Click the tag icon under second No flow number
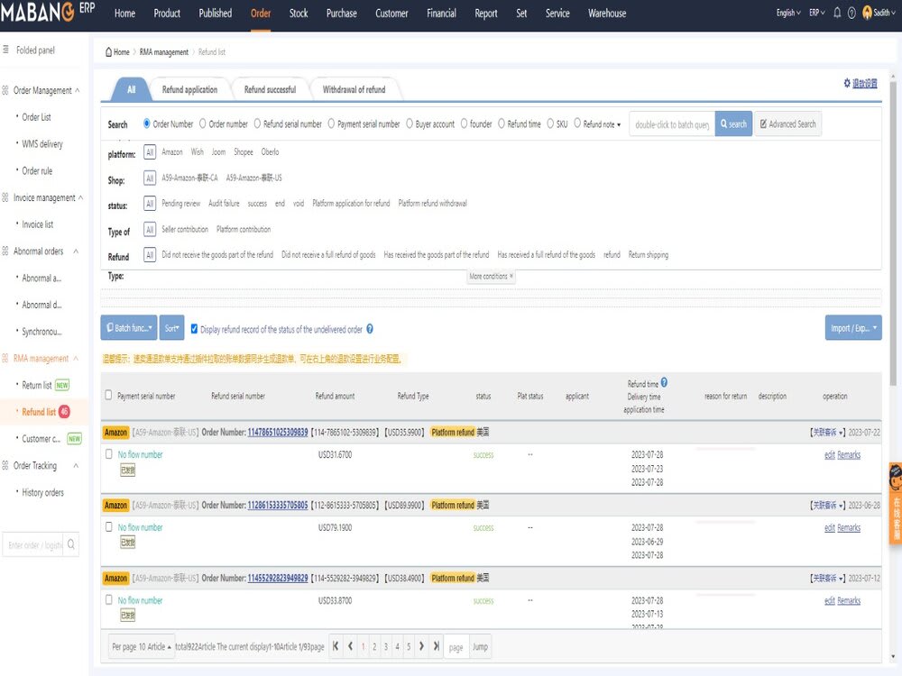The height and width of the screenshot is (676, 902). [x=127, y=542]
